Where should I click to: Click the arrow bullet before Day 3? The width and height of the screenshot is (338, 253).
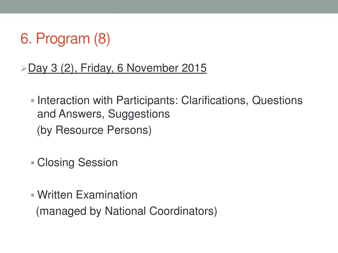tap(24, 68)
